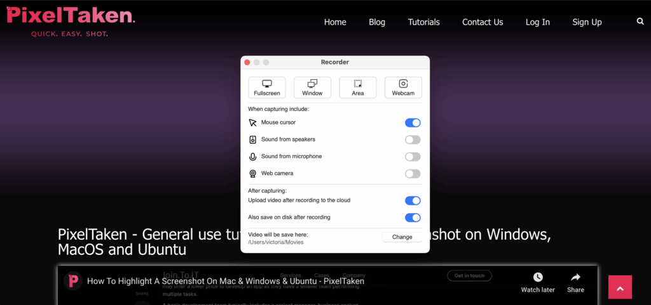Open the video title link
Viewport: 651px width, 305px height.
pos(226,282)
